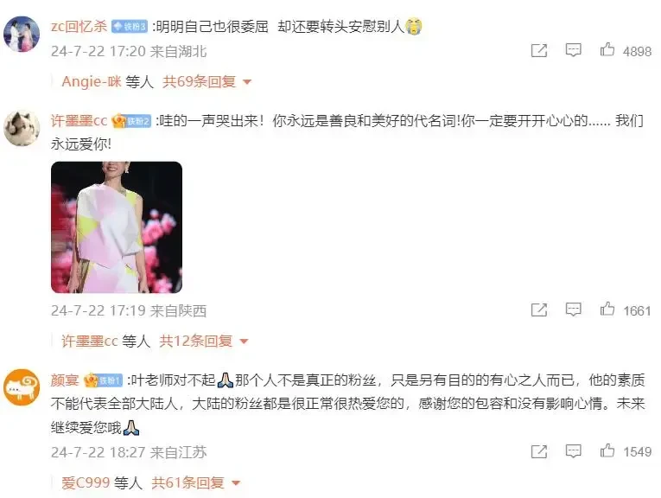661x498 pixels.
Task: Open 颜宴 username link
Action: (x=65, y=380)
